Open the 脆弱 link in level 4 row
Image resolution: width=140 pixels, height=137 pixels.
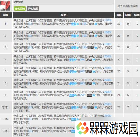(x=90, y=60)
